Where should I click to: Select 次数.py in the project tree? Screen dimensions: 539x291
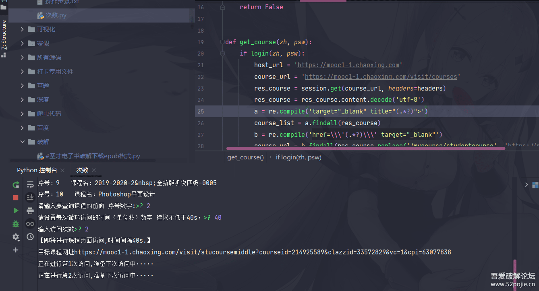pyautogui.click(x=56, y=15)
